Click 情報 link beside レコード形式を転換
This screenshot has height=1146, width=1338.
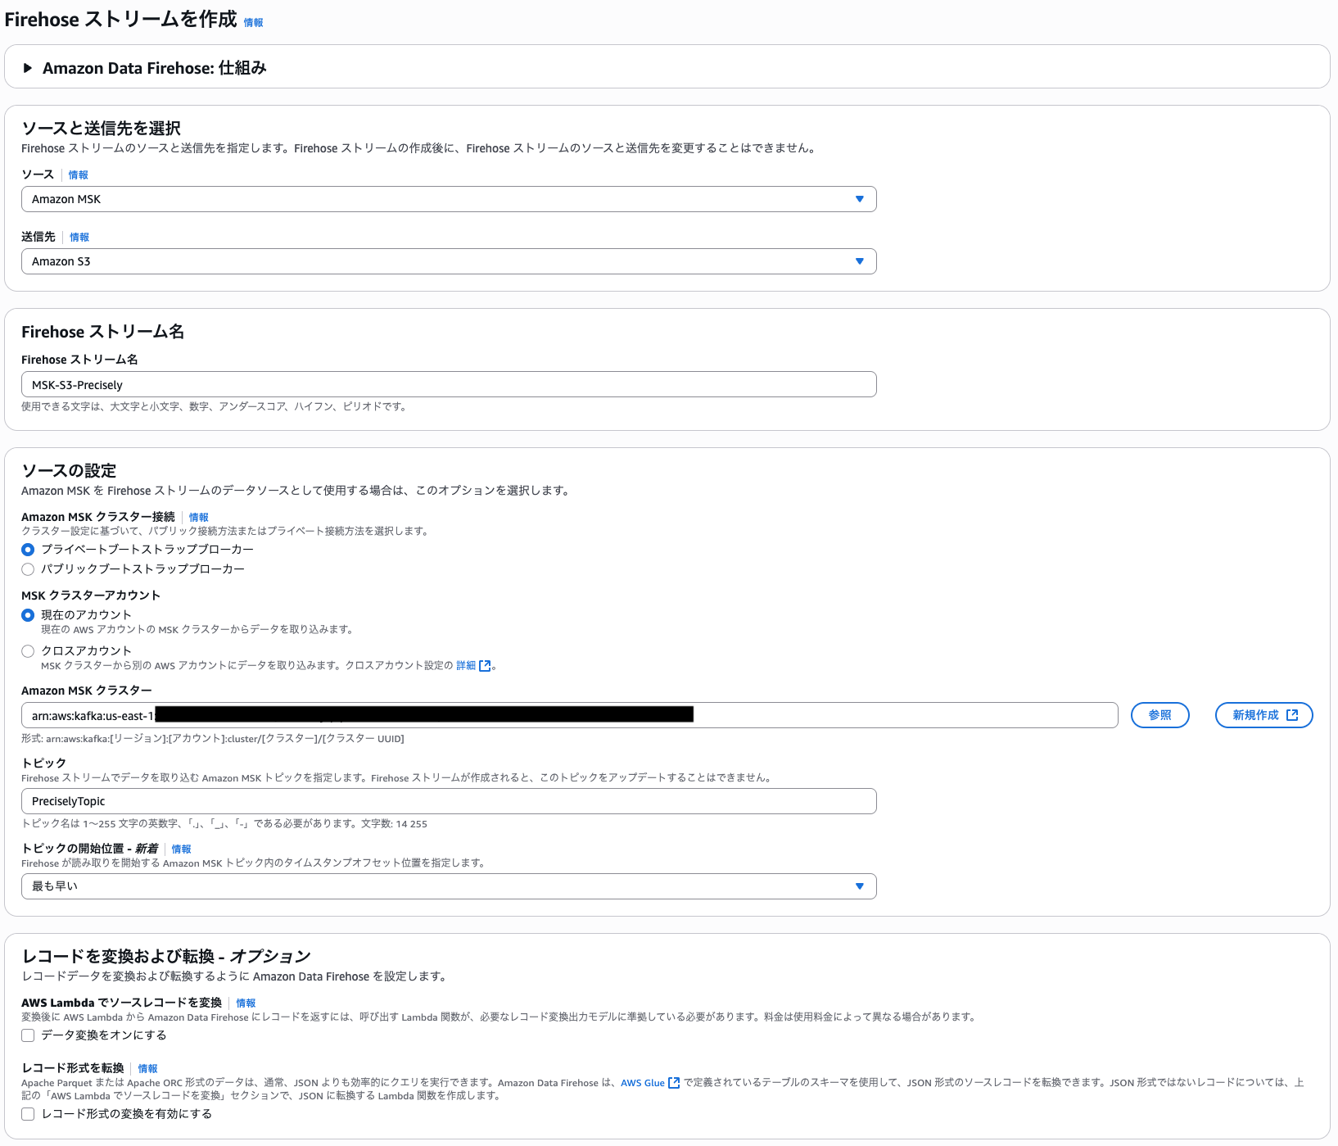click(x=147, y=1069)
